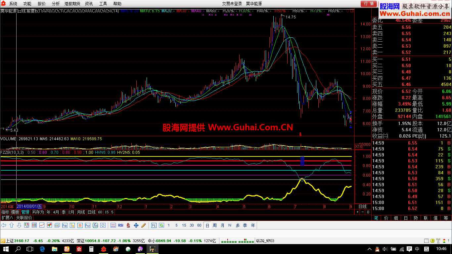Open the f(x) formula manager icon
Screen dimensions: 452x254
[x=95, y=225]
